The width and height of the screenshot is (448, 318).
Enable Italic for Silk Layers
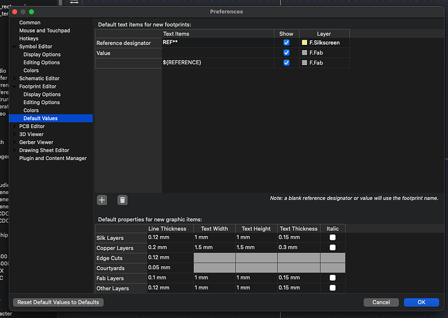[332, 237]
